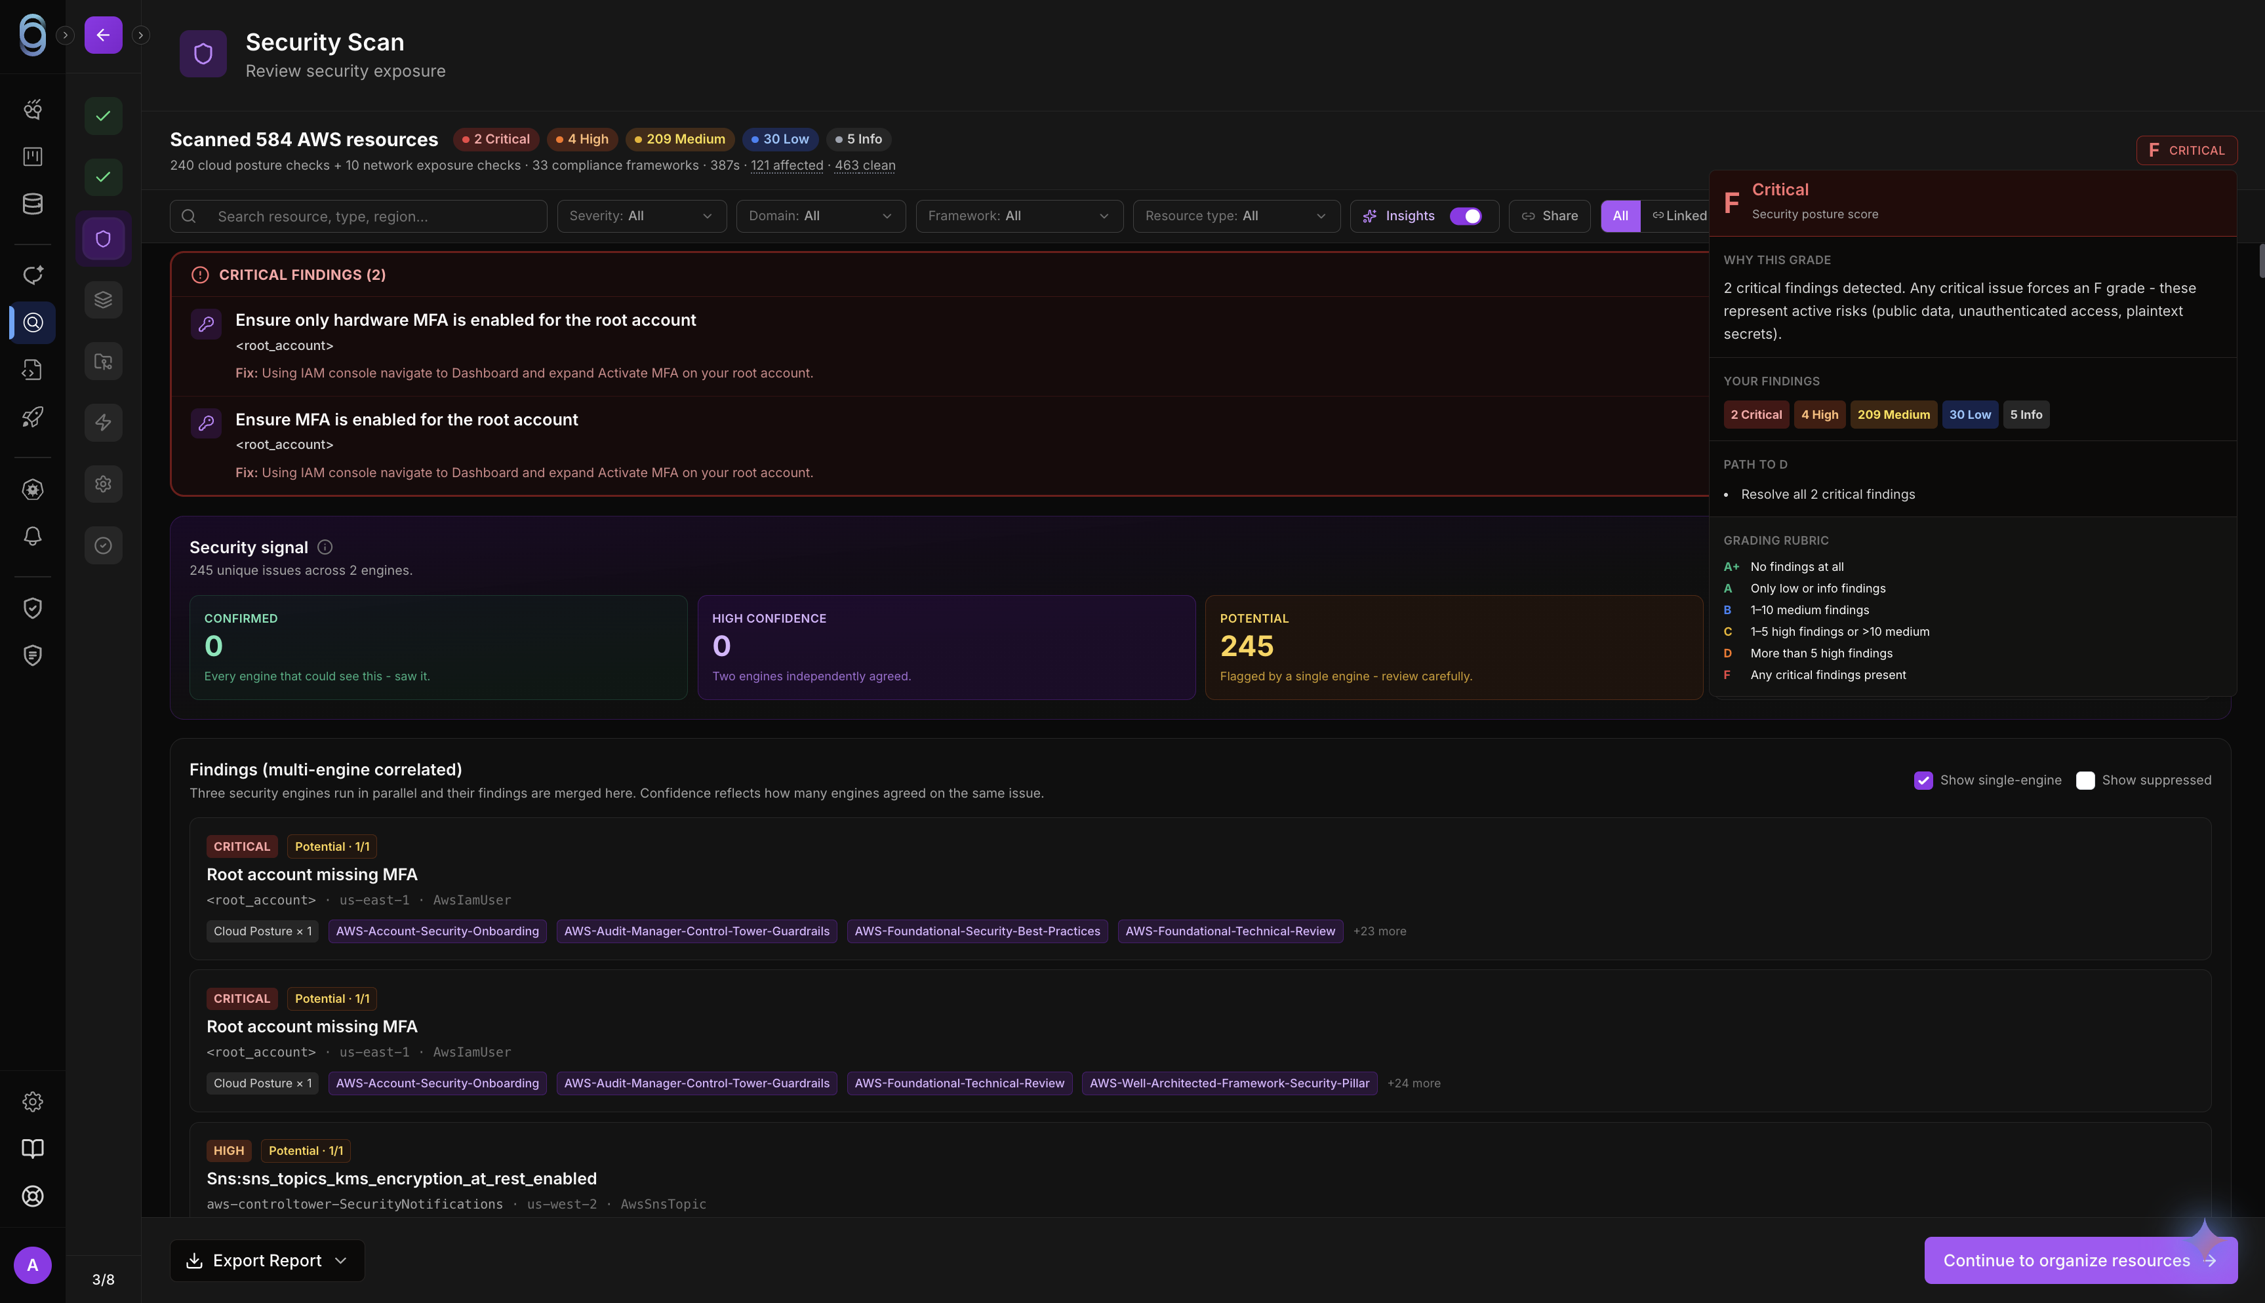Go to the gear configuration step
Image resolution: width=2265 pixels, height=1303 pixels.
click(103, 484)
